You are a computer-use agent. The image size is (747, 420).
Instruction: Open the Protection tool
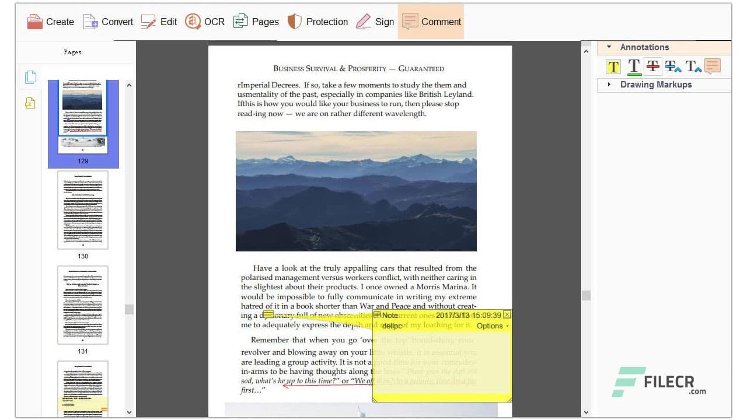point(318,21)
